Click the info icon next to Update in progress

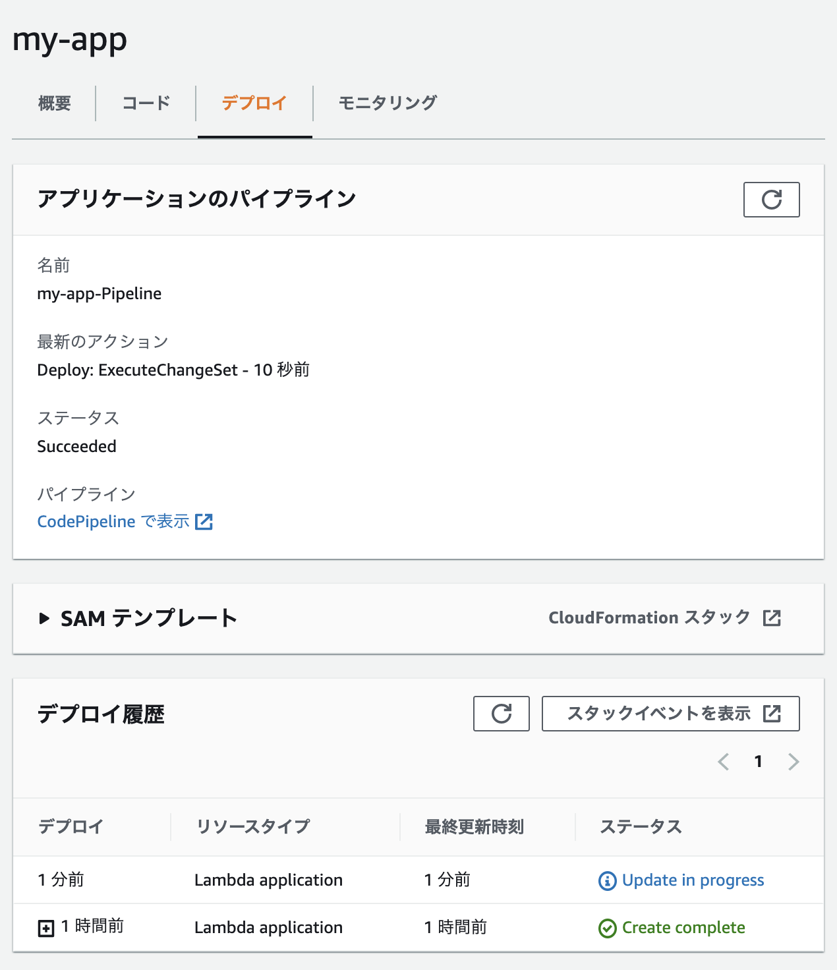pyautogui.click(x=606, y=880)
